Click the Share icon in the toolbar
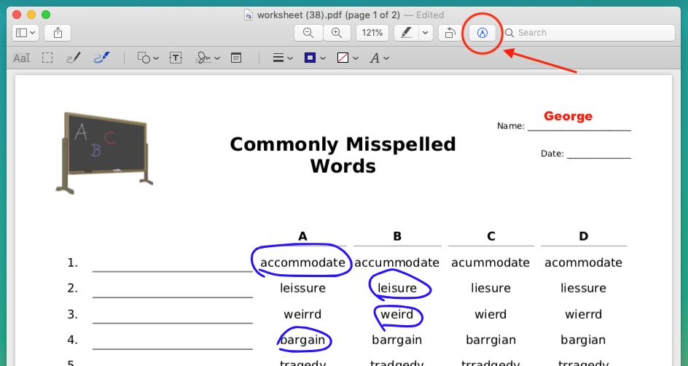688x366 pixels. 58,33
